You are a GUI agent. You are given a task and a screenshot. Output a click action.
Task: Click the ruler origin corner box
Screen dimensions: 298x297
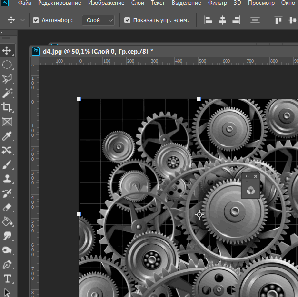(x=35, y=61)
